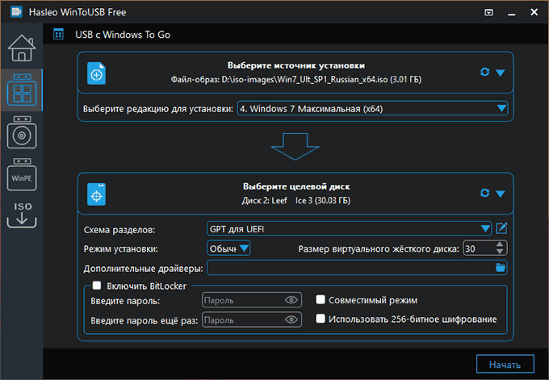
Task: Minimize the Hasleo WinToUSB window
Action: click(511, 13)
